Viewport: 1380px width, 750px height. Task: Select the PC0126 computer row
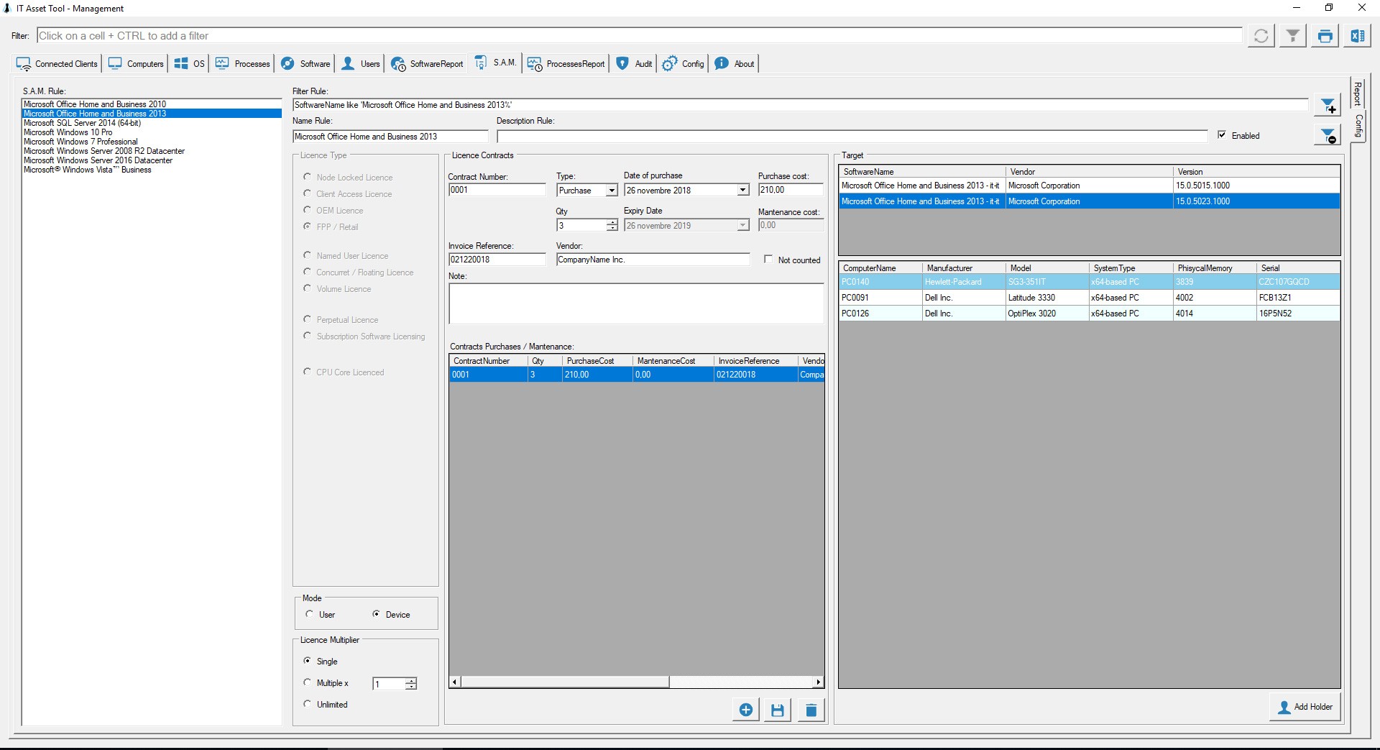pos(1089,314)
